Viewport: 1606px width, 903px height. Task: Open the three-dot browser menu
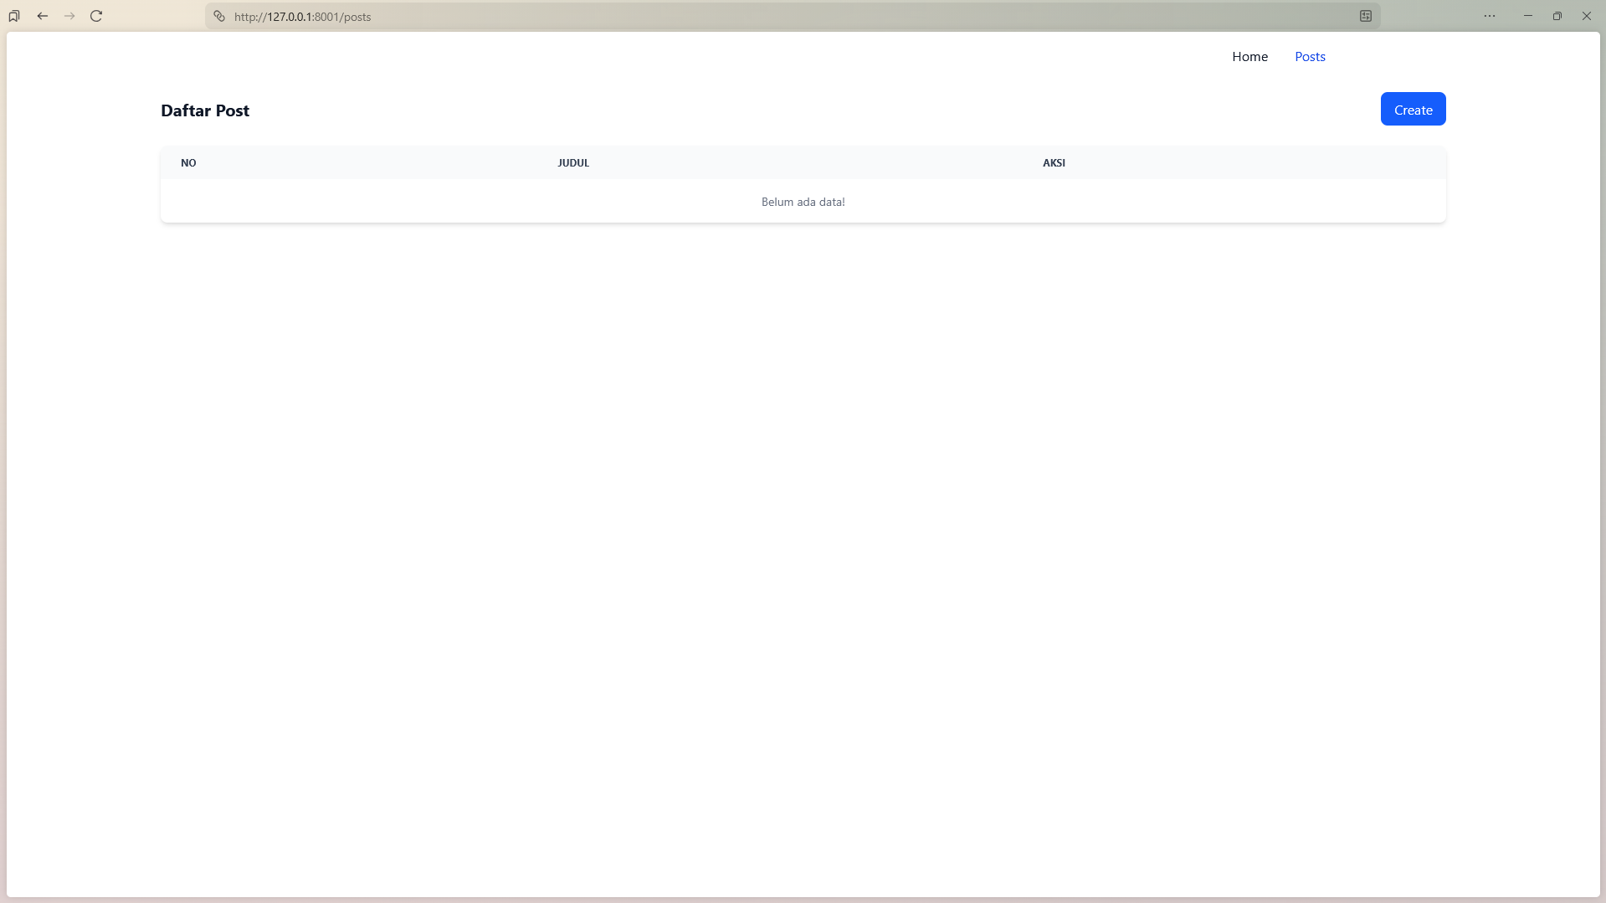(1489, 16)
